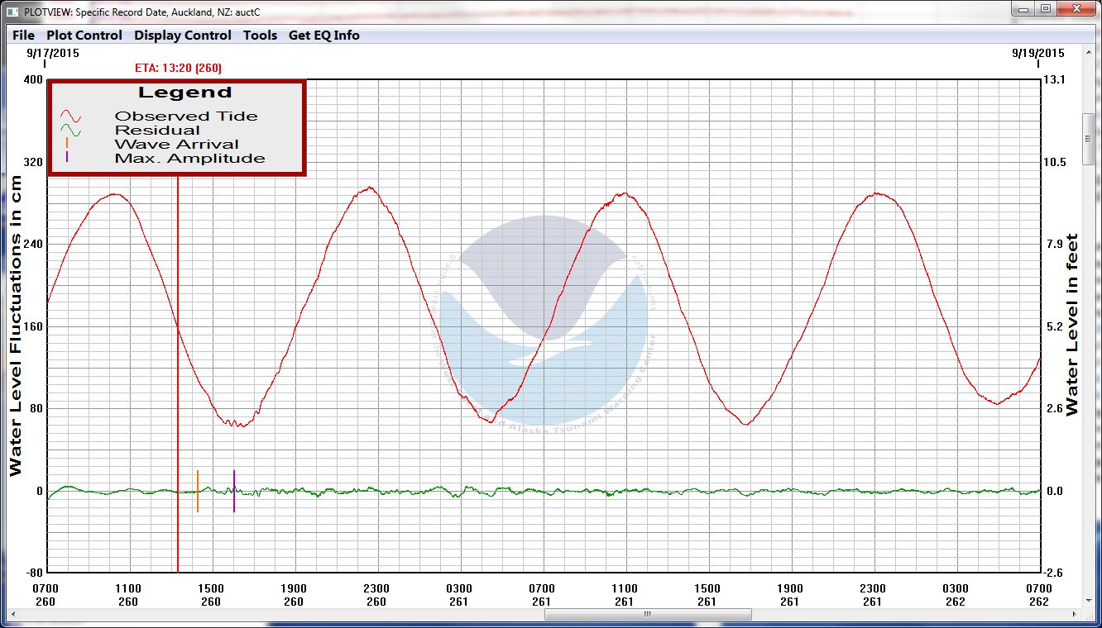The height and width of the screenshot is (628, 1102).
Task: Click 'Residual' in the legend
Action: [x=157, y=131]
